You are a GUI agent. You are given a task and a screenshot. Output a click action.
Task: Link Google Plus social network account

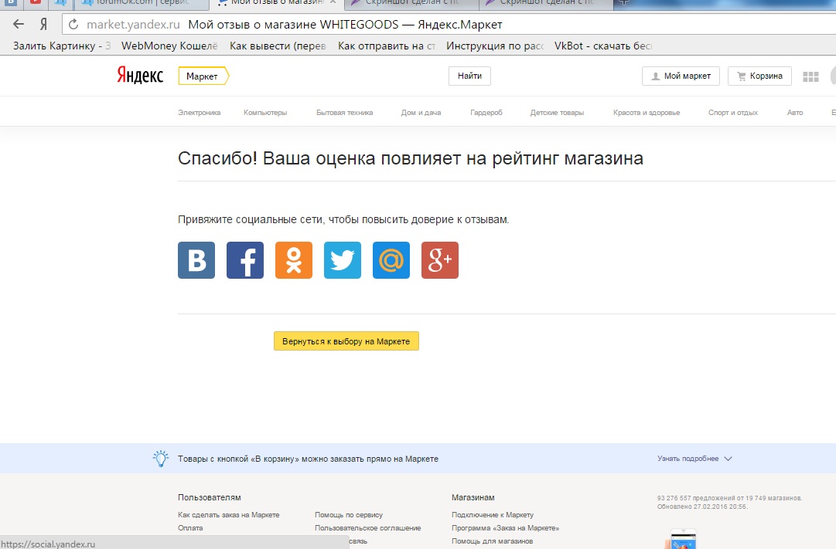pos(440,260)
